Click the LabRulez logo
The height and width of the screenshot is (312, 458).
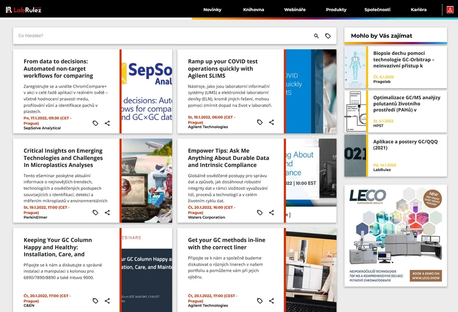24,10
